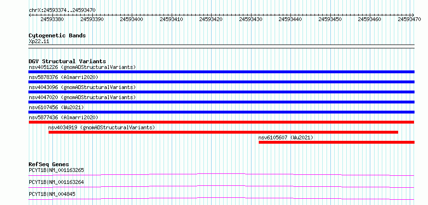Click the red bar for nsv5877436
The width and height of the screenshot is (428, 205).
221,122
